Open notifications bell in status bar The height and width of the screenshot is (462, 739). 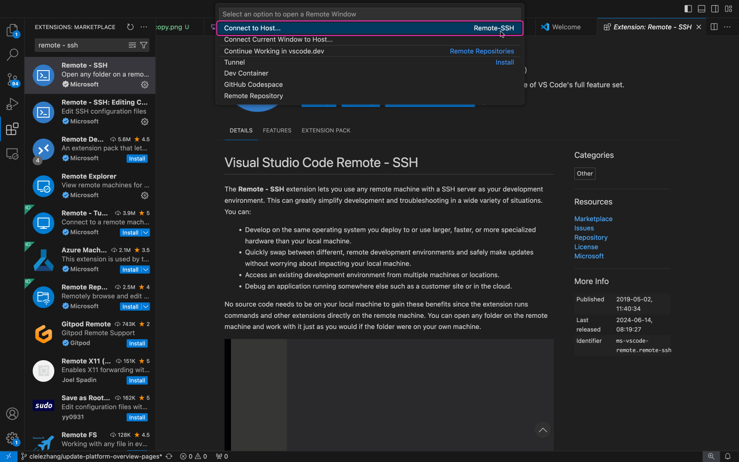click(728, 456)
